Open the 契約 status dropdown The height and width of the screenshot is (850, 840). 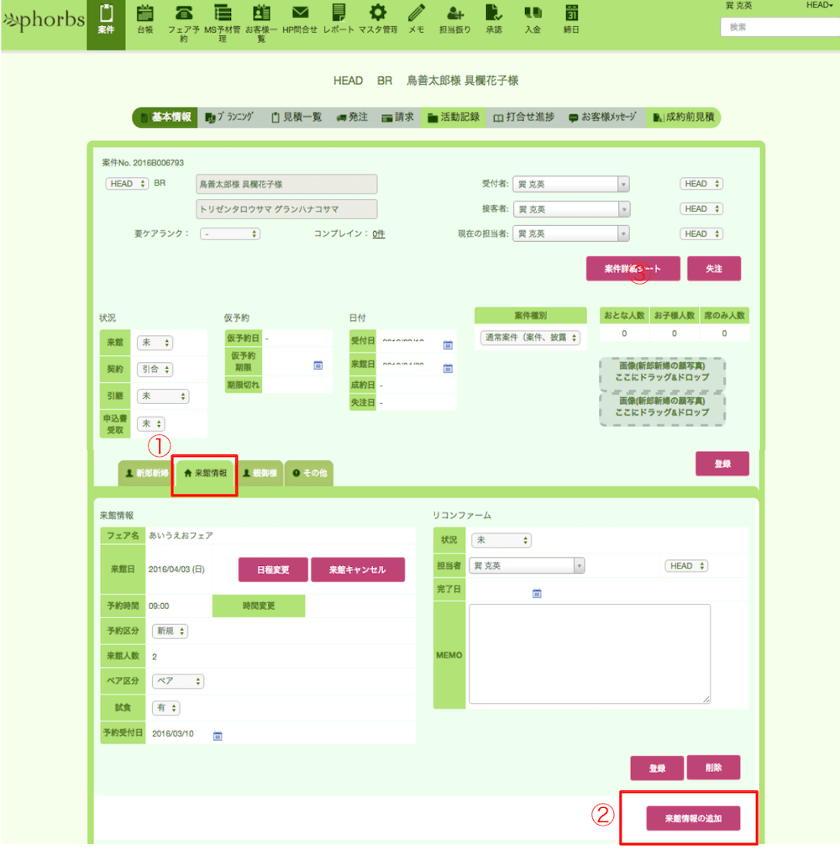click(155, 370)
